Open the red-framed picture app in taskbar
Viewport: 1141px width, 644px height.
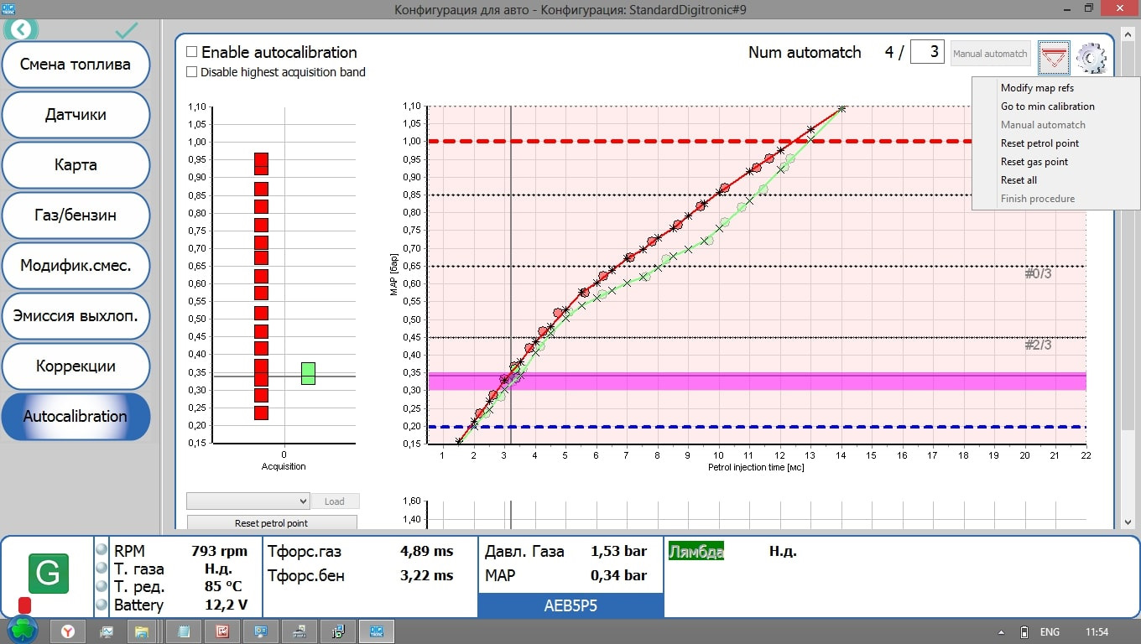coord(222,631)
